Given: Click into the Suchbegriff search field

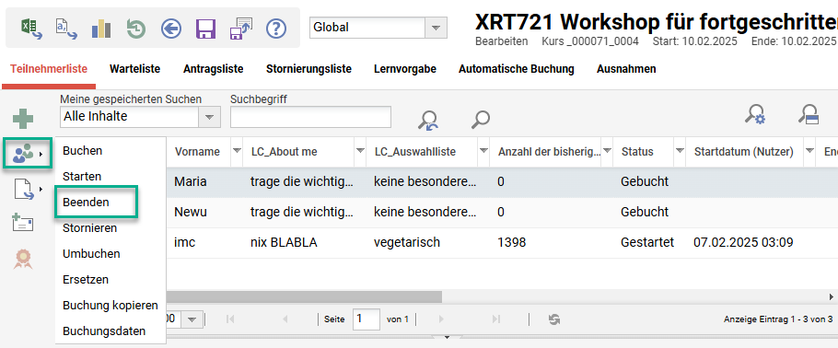Looking at the screenshot, I should [x=310, y=117].
